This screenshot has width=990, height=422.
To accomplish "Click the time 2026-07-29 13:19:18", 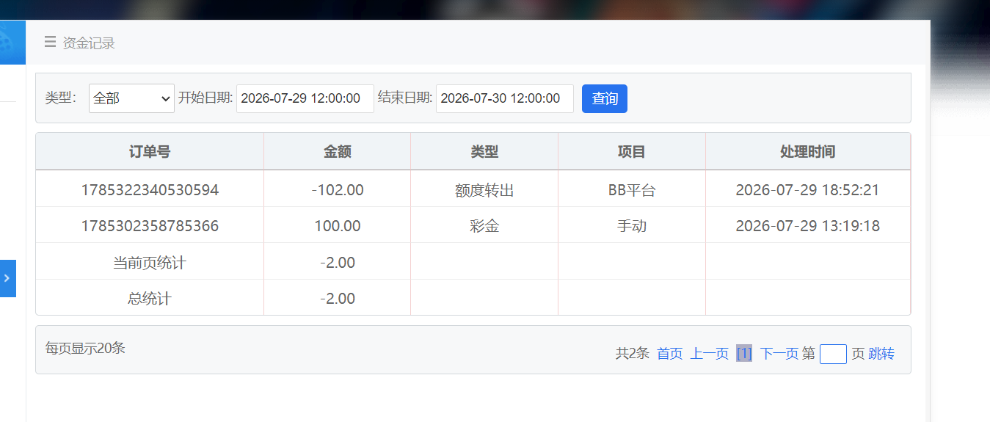I will coord(807,226).
